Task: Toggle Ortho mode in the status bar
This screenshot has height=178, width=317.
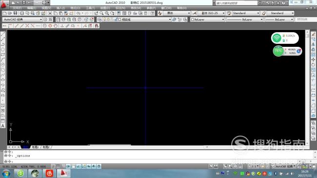Action: 63,166
